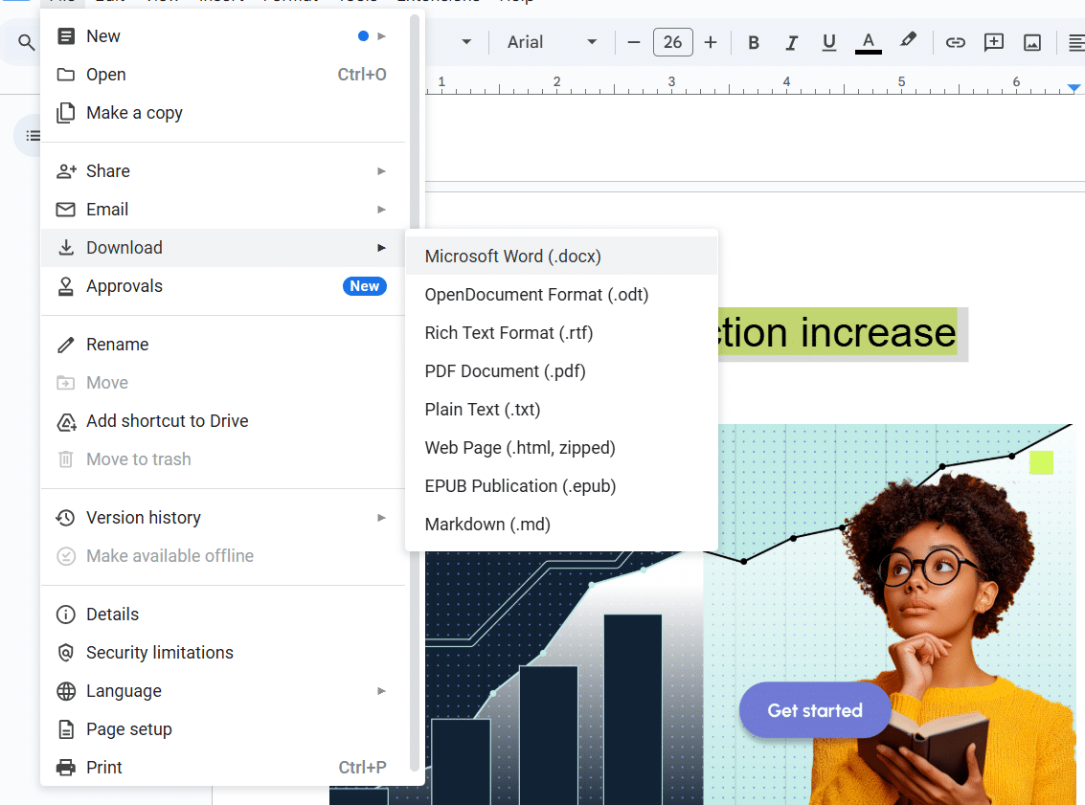Click the insert link icon
Viewport: 1085px width, 805px height.
click(955, 43)
